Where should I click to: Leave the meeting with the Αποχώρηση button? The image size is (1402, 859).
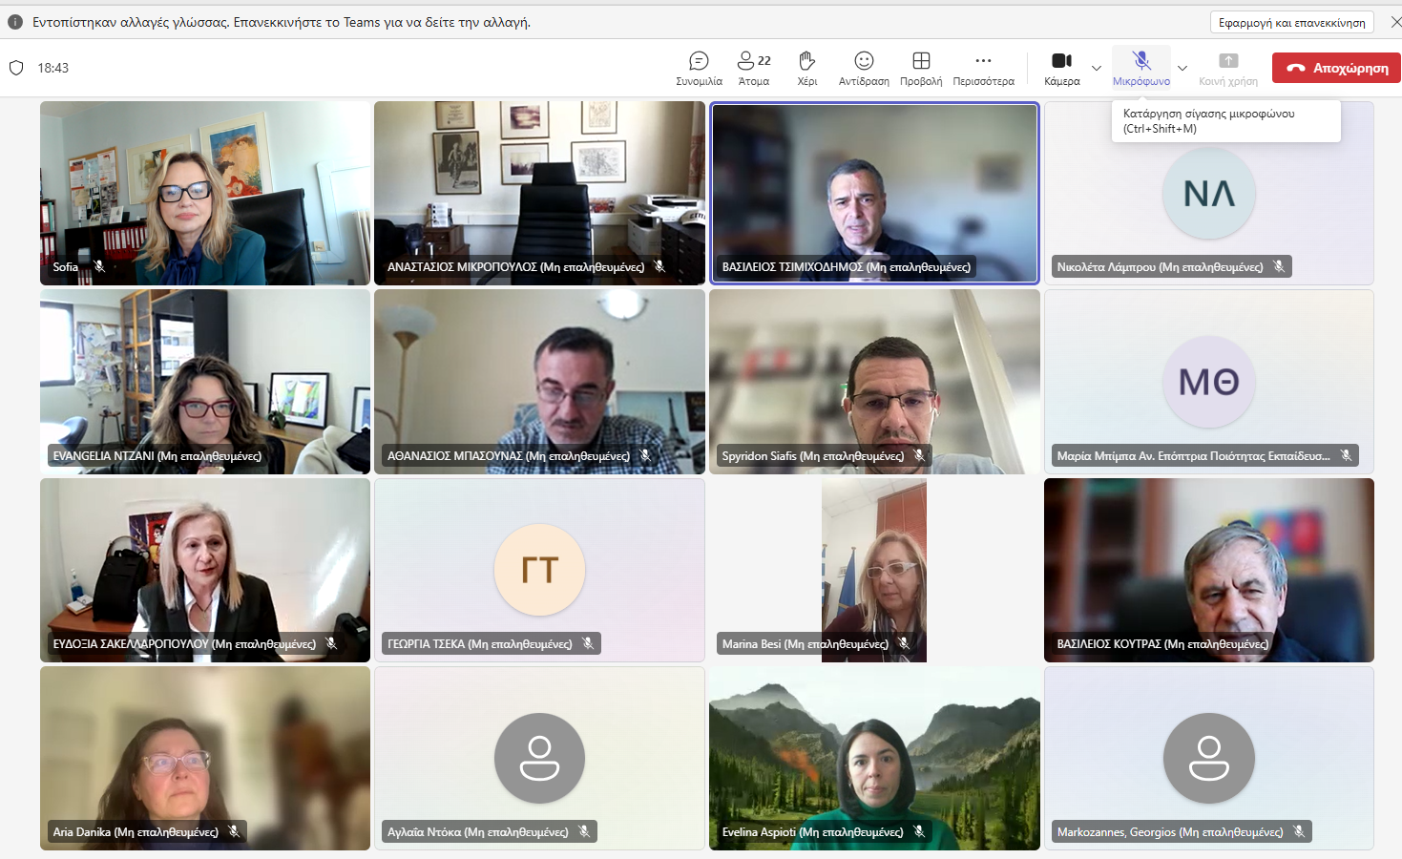(x=1336, y=68)
